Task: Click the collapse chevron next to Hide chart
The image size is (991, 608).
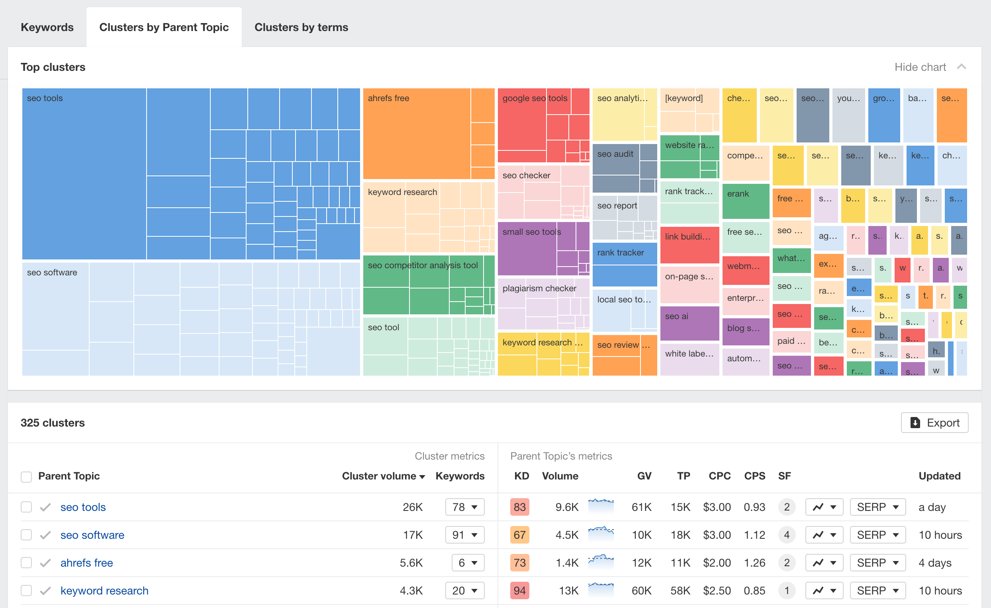Action: (962, 67)
